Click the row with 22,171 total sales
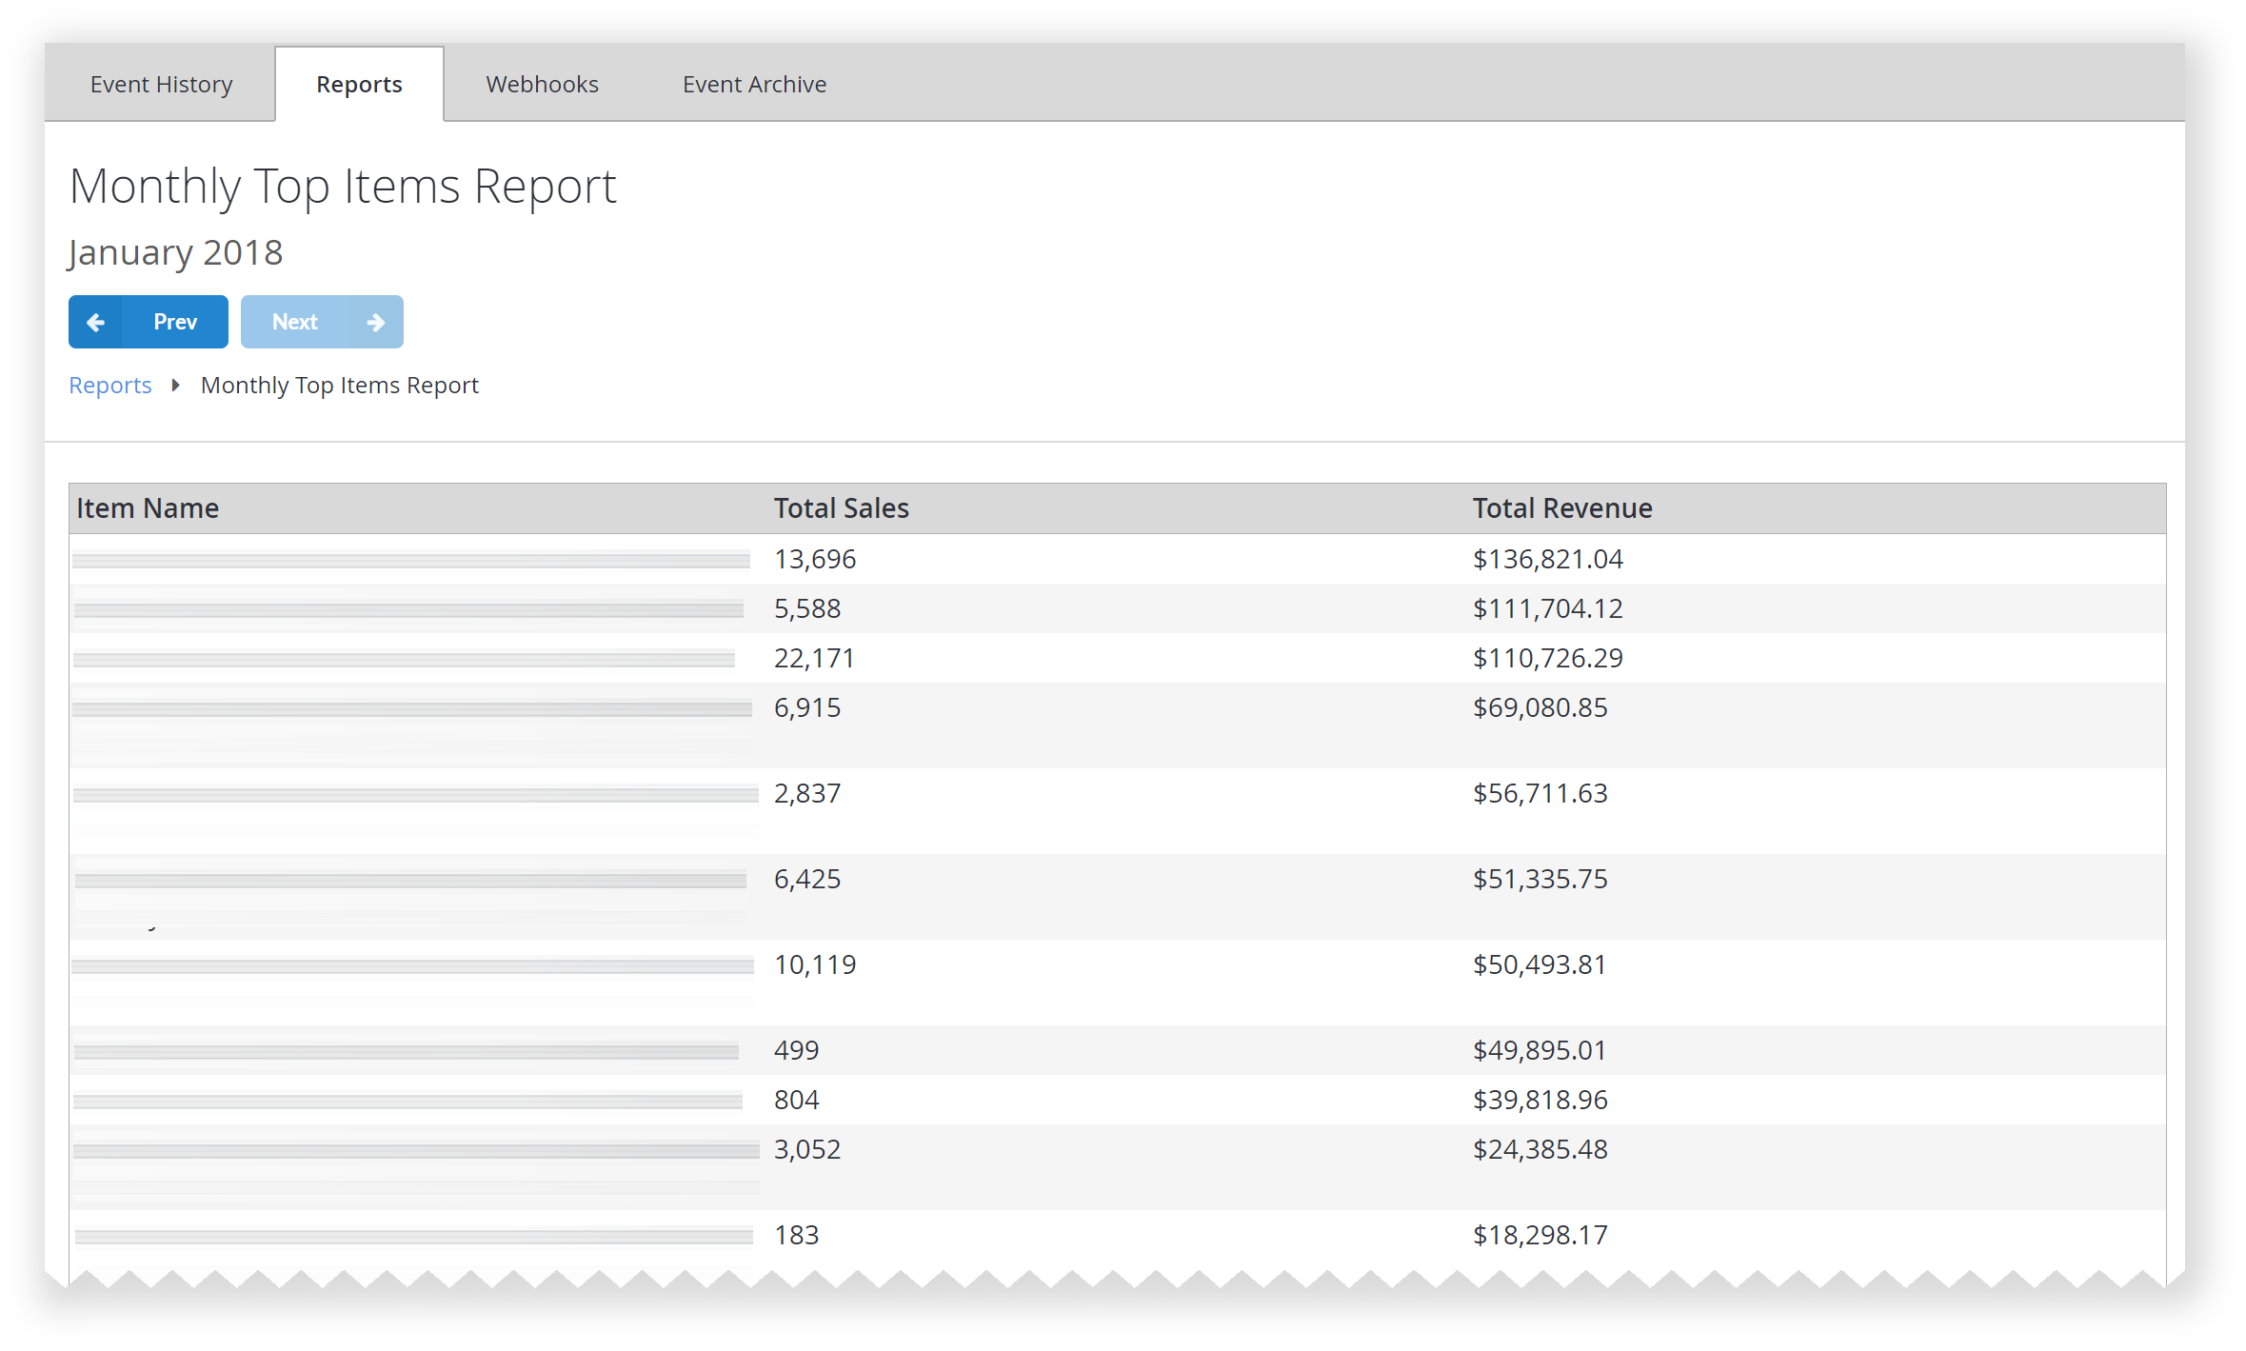Image resolution: width=2246 pixels, height=1351 pixels. [1117, 656]
